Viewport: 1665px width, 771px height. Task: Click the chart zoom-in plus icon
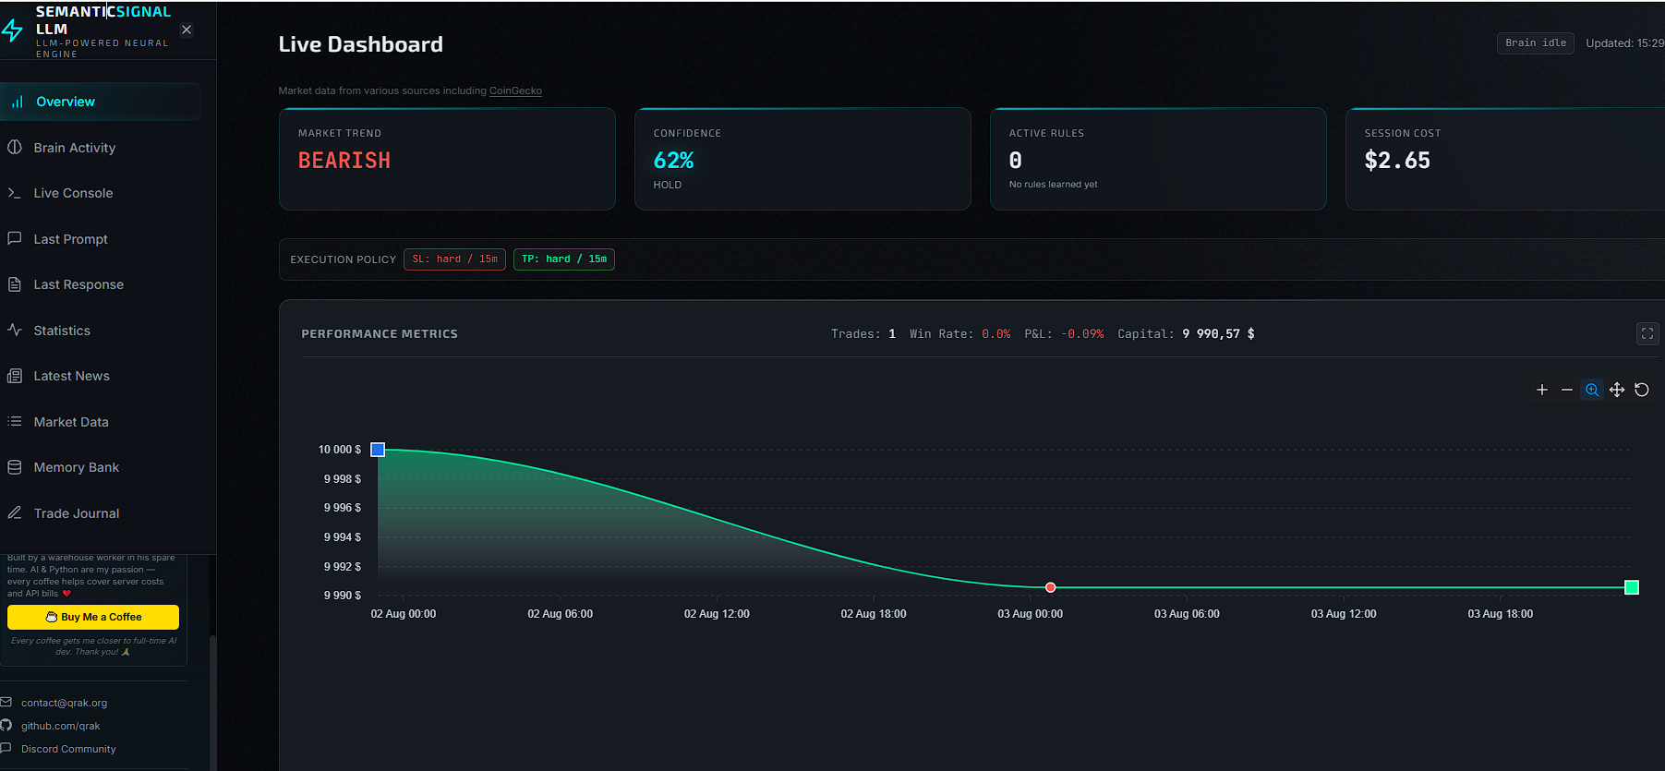(x=1542, y=390)
